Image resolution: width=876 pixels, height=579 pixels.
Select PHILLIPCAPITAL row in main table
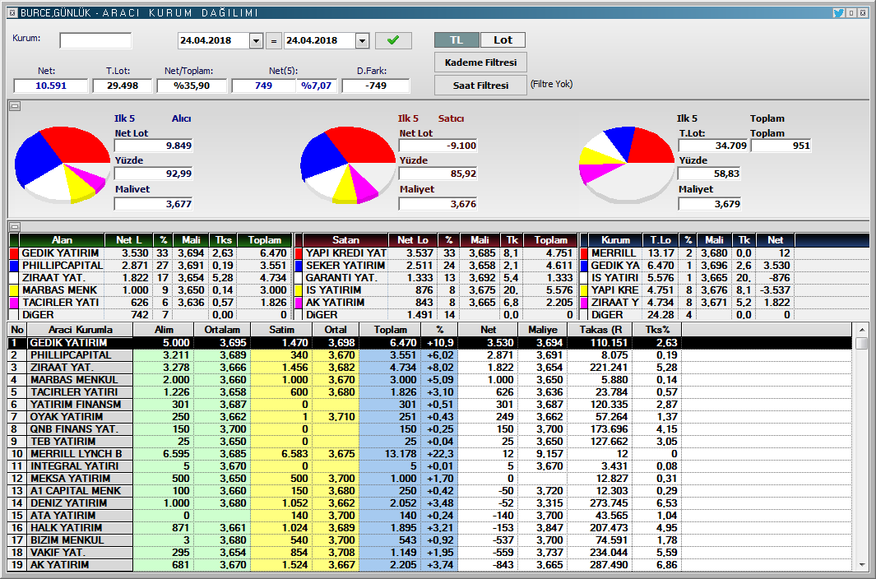pyautogui.click(x=429, y=355)
